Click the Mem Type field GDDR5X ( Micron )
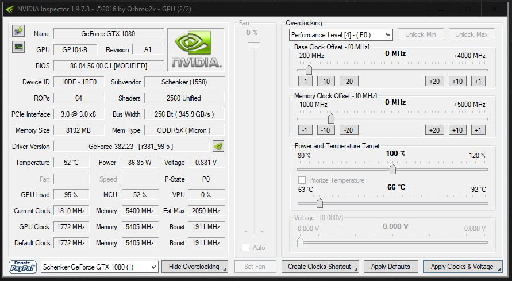 click(x=184, y=130)
